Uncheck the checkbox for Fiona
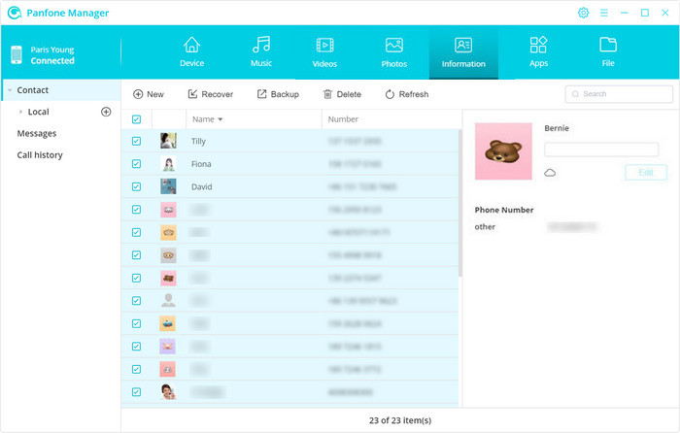 point(136,164)
